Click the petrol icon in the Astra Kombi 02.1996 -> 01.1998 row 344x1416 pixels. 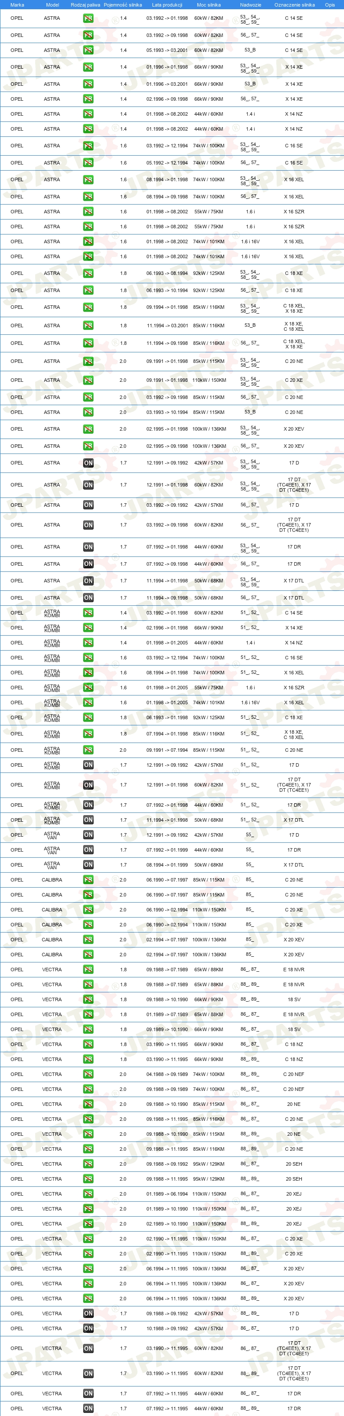[x=88, y=627]
